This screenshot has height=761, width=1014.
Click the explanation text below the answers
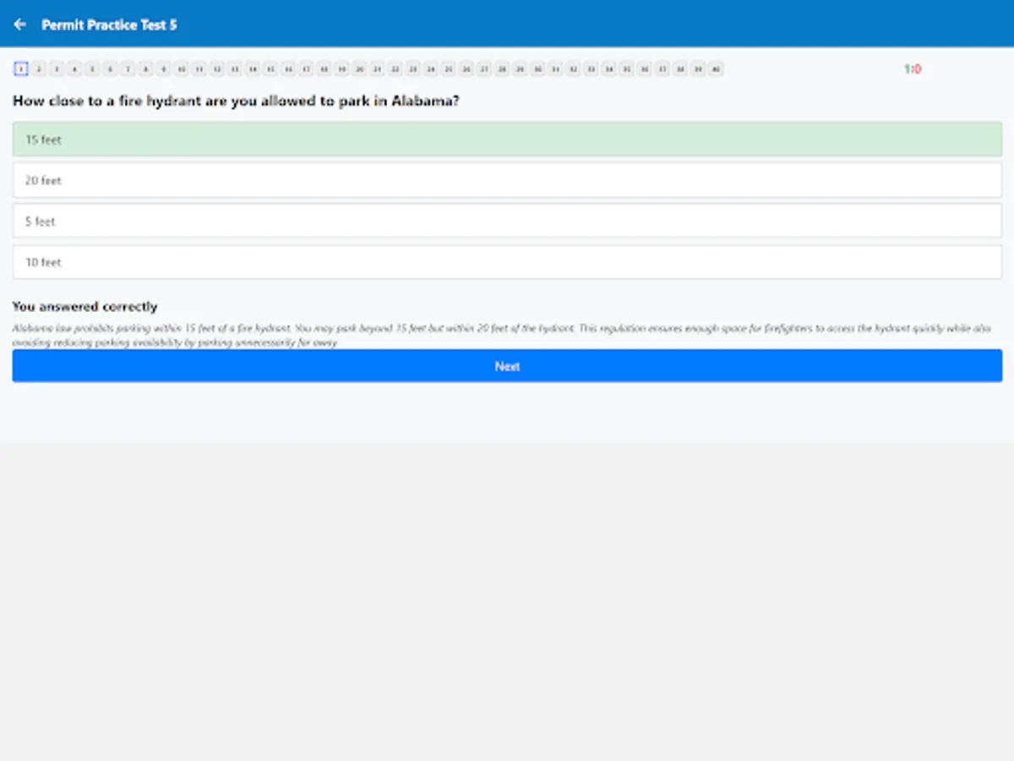[507, 335]
